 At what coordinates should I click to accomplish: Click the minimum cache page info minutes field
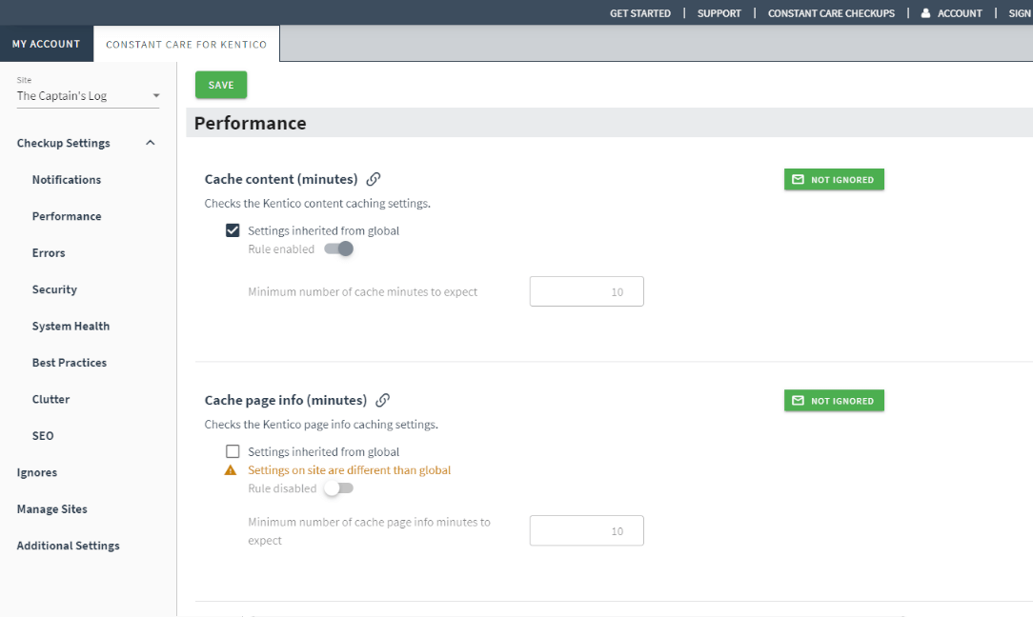pyautogui.click(x=586, y=530)
